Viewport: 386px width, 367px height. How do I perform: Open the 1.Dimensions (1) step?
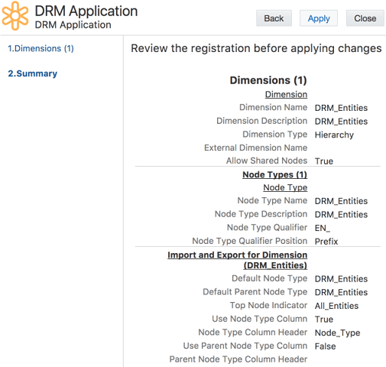point(41,48)
